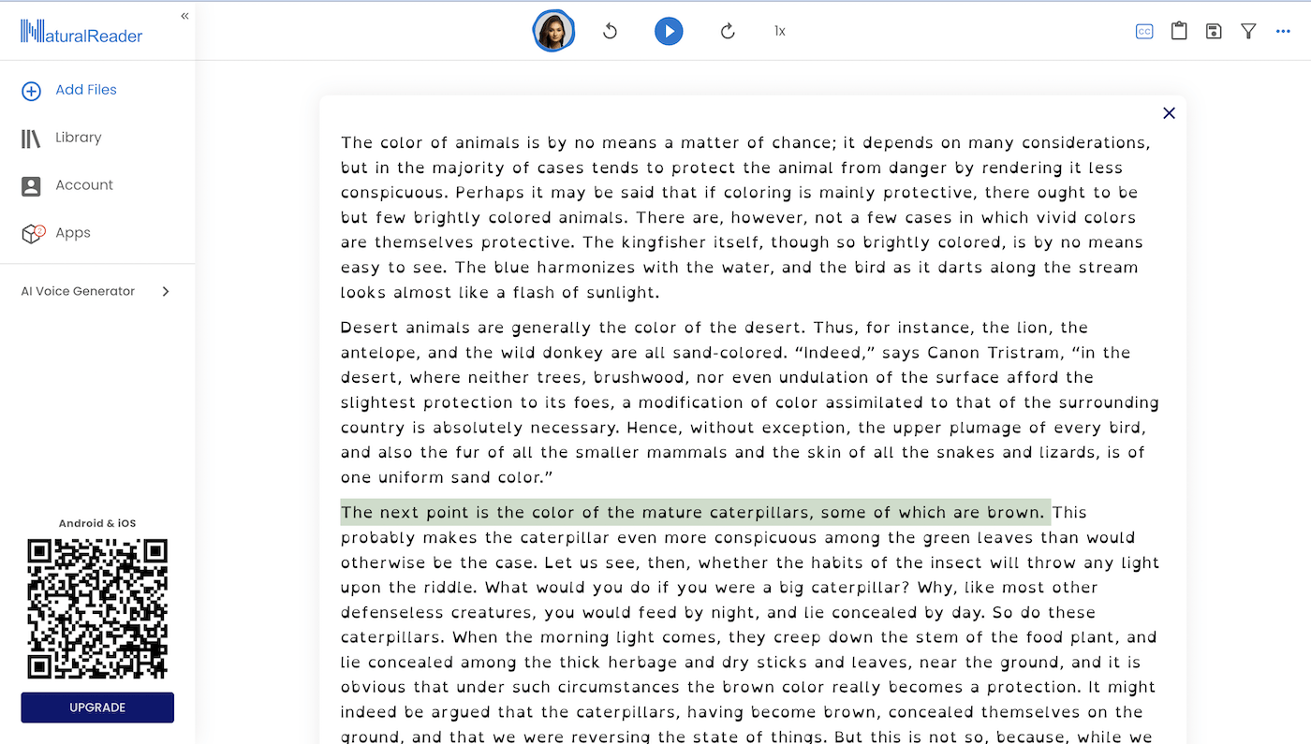Viewport: 1311px width, 744px height.
Task: Click Add Files plus icon
Action: 31,91
